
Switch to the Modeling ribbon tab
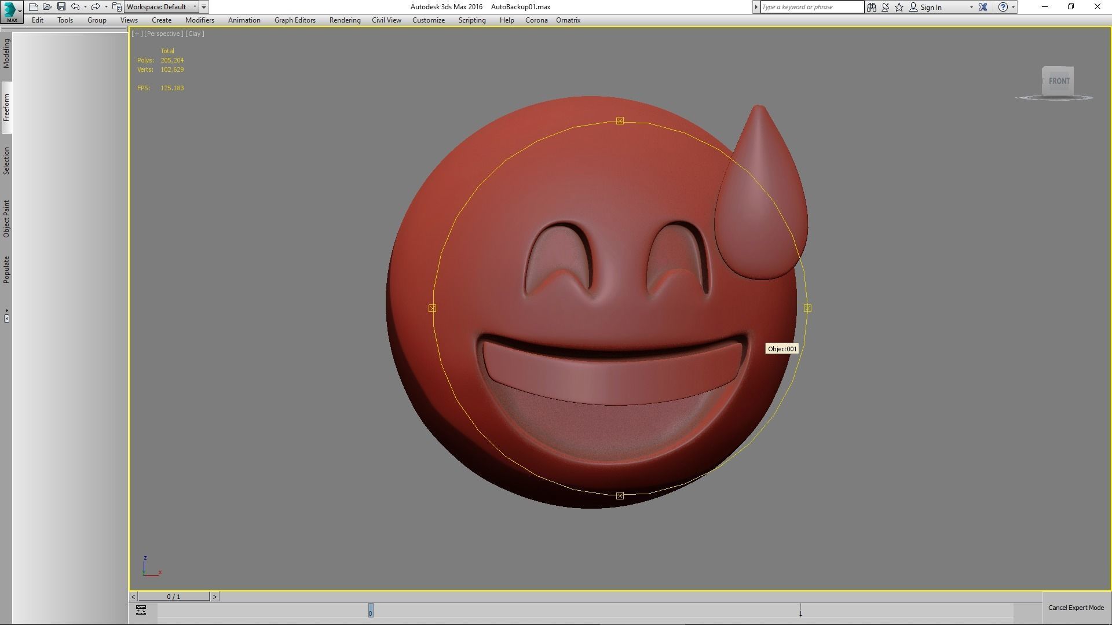(6, 53)
